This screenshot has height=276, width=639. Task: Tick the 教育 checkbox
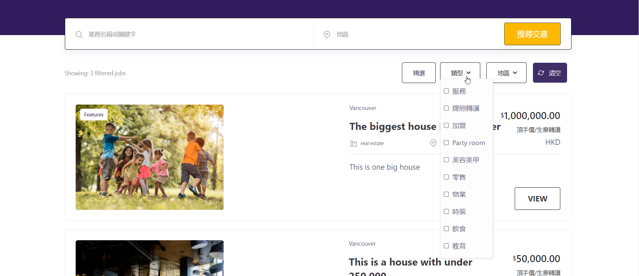446,246
